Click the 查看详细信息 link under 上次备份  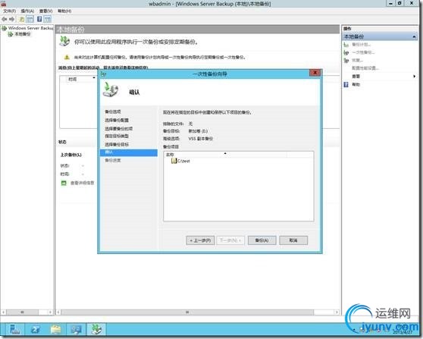pyautogui.click(x=83, y=183)
